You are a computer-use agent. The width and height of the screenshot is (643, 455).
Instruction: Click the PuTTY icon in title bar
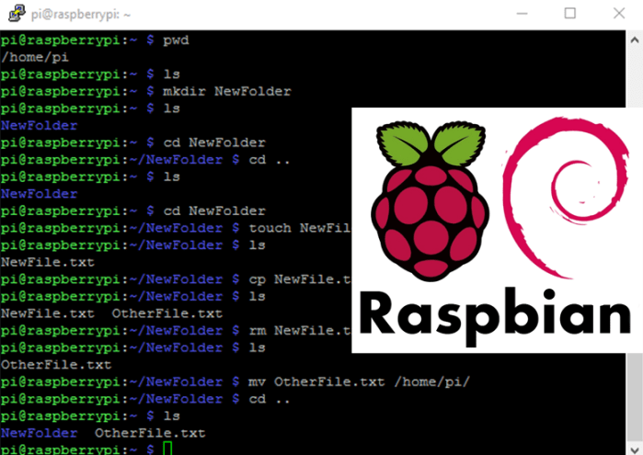(14, 14)
